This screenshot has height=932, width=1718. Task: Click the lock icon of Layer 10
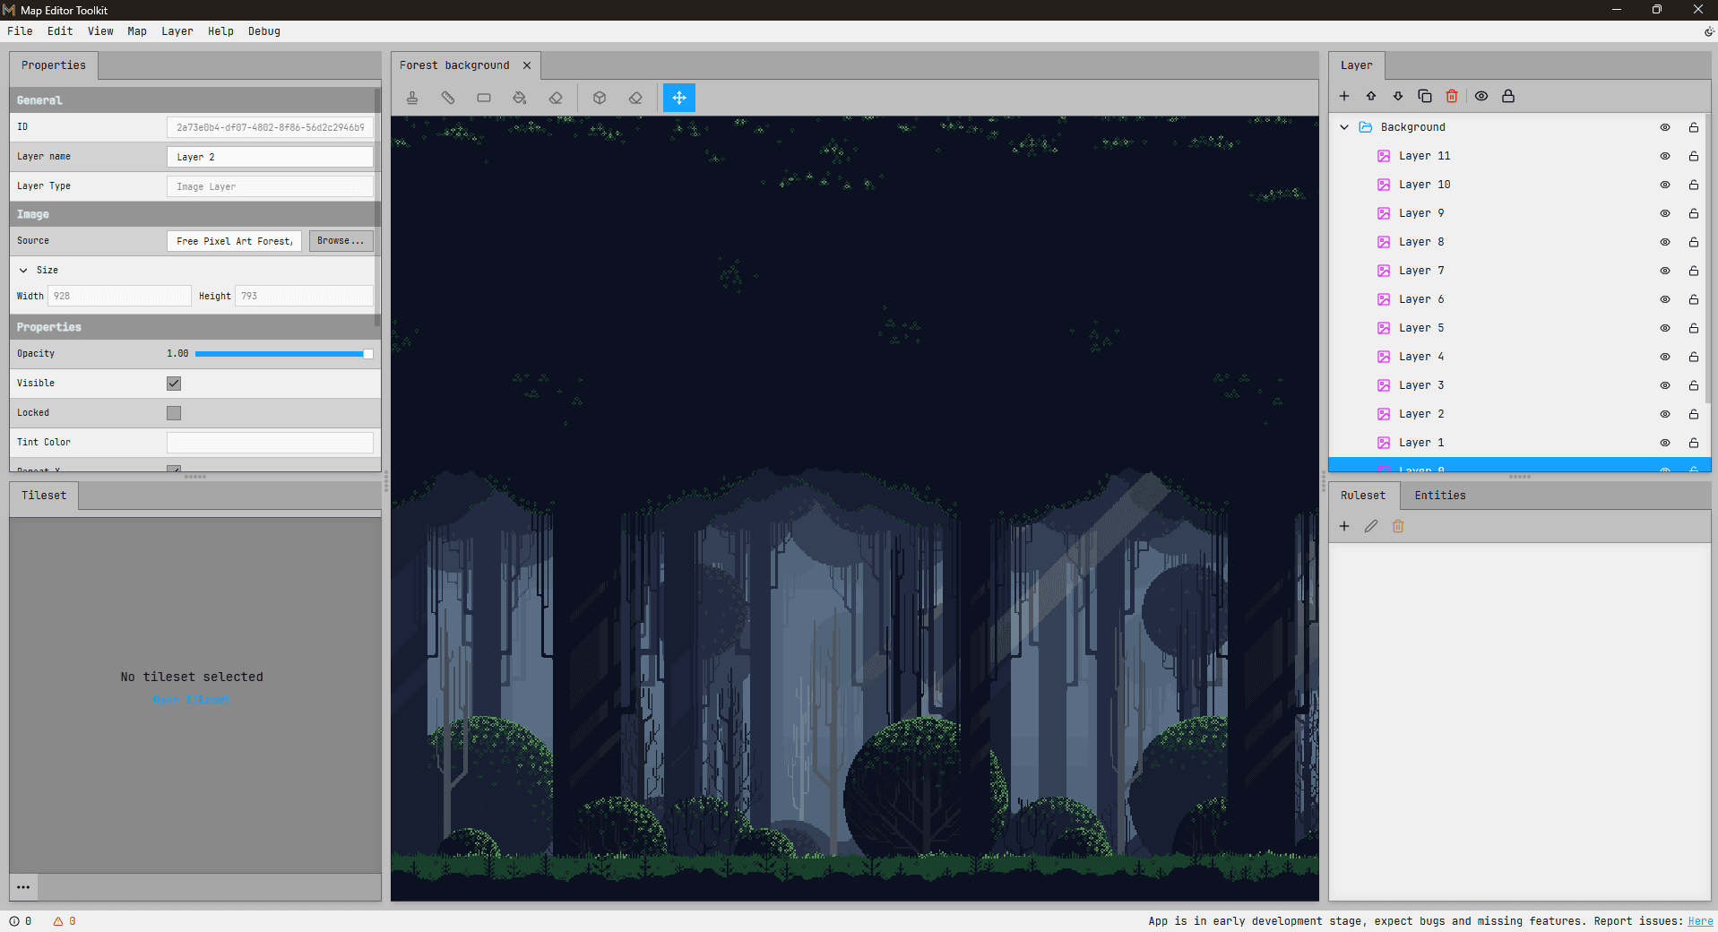(x=1694, y=185)
